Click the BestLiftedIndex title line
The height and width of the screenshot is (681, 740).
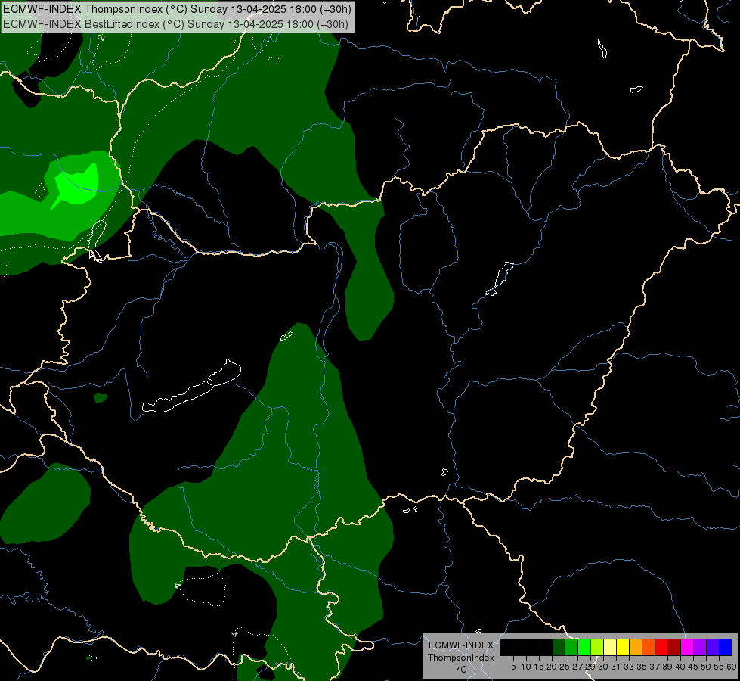coord(175,24)
